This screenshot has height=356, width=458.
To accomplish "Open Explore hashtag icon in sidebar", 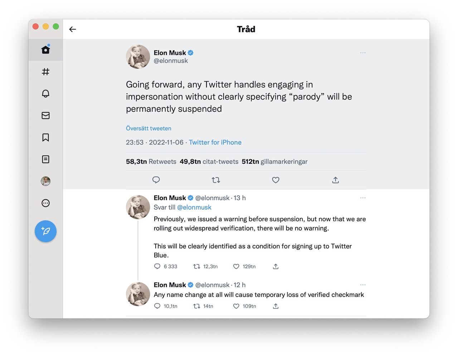I will [x=45, y=72].
